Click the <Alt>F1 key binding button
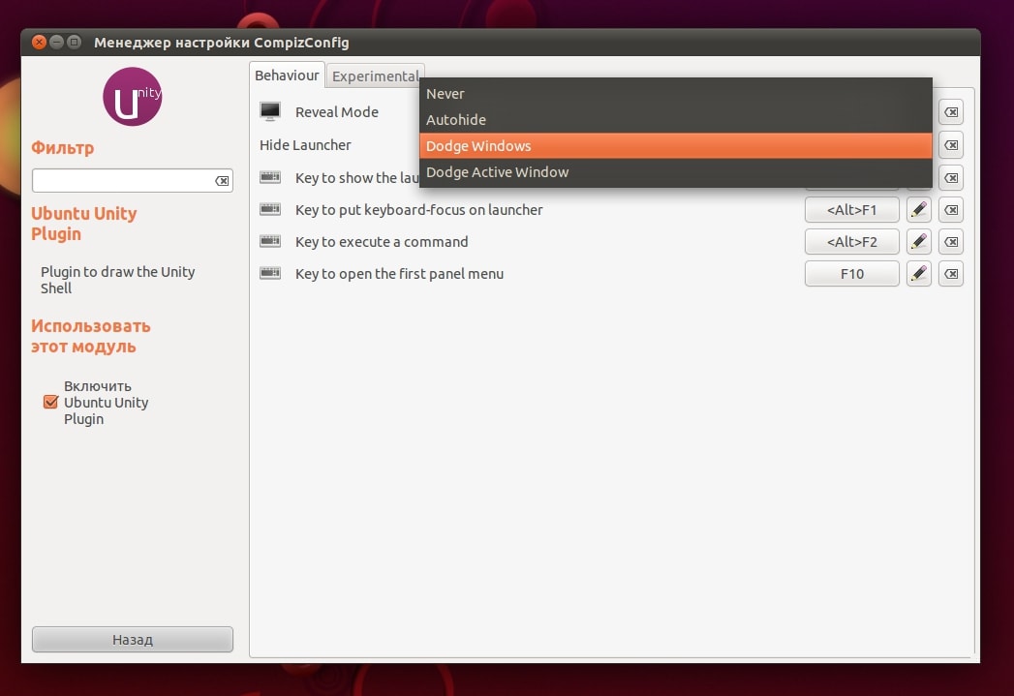1014x696 pixels. pyautogui.click(x=851, y=209)
